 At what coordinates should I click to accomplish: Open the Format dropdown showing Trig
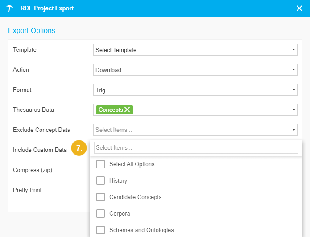[195, 90]
